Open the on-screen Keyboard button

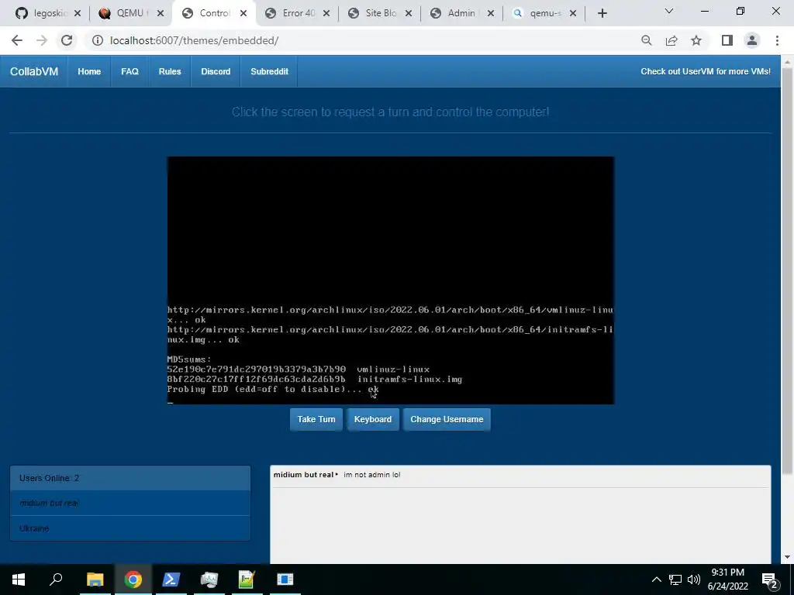point(373,419)
